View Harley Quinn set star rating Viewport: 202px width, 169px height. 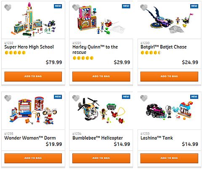[83, 58]
